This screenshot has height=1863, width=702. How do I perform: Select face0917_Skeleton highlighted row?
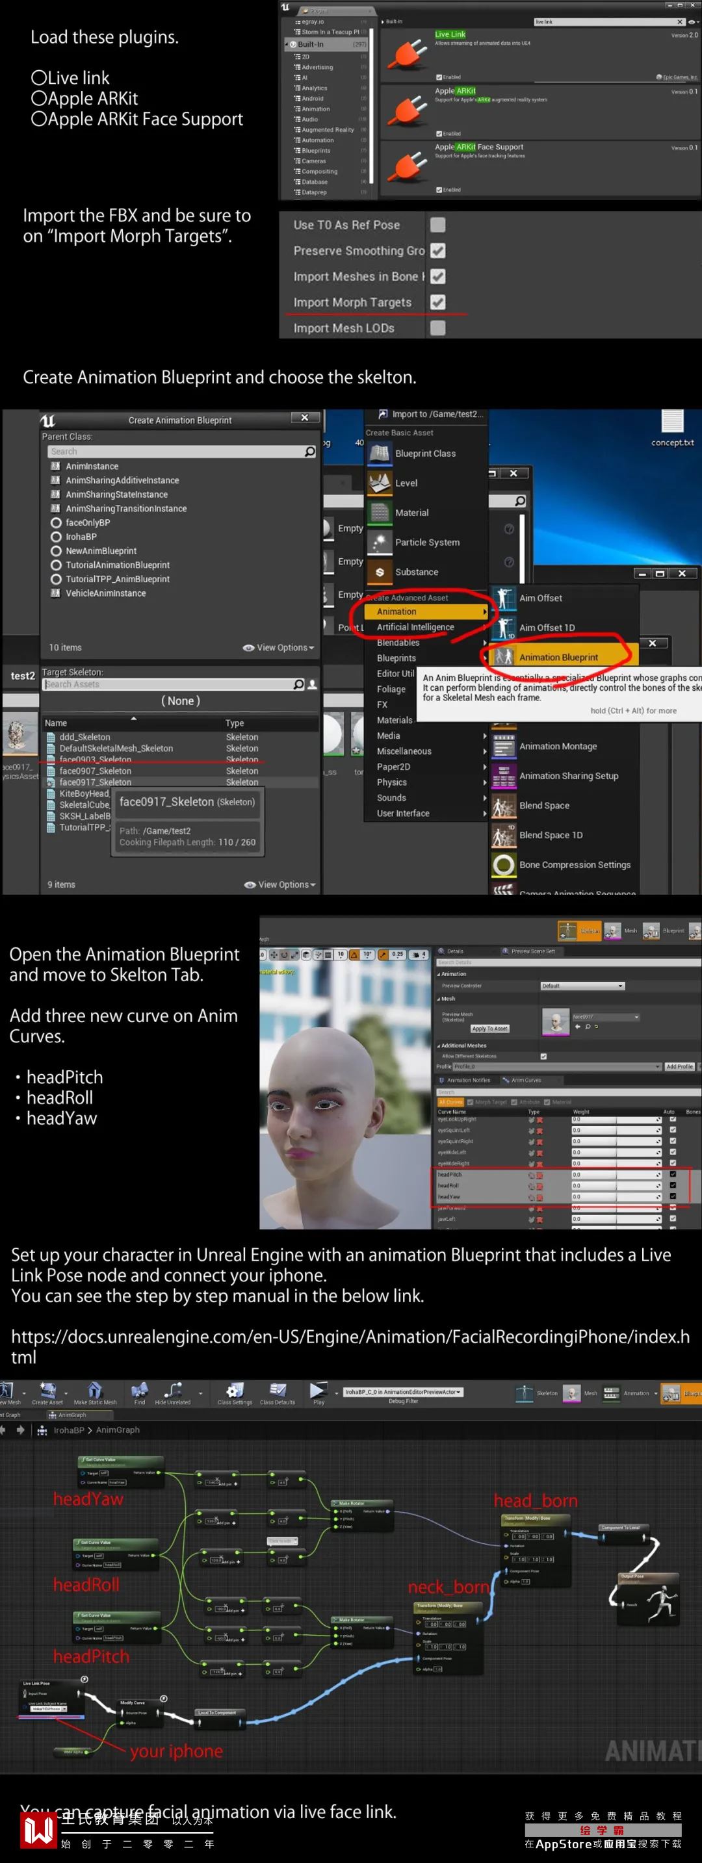point(181,782)
